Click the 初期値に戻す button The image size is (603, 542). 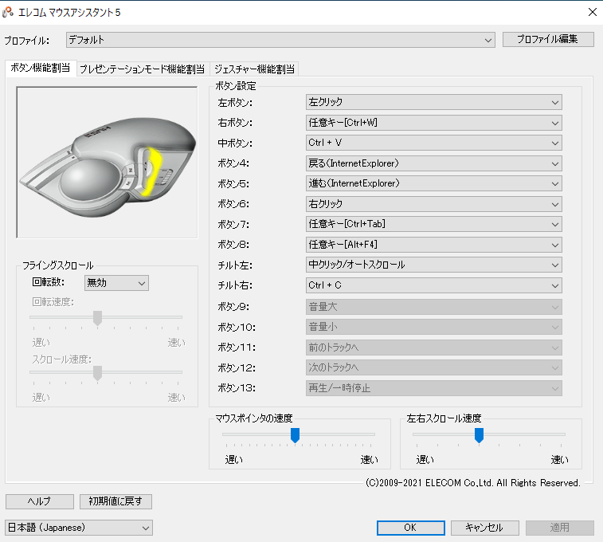116,501
